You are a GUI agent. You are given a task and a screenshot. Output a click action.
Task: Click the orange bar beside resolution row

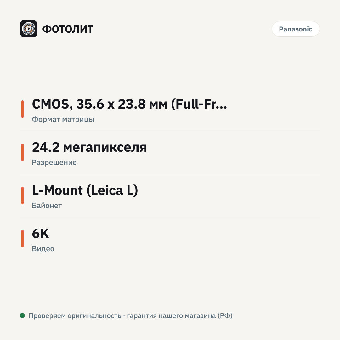(23, 152)
